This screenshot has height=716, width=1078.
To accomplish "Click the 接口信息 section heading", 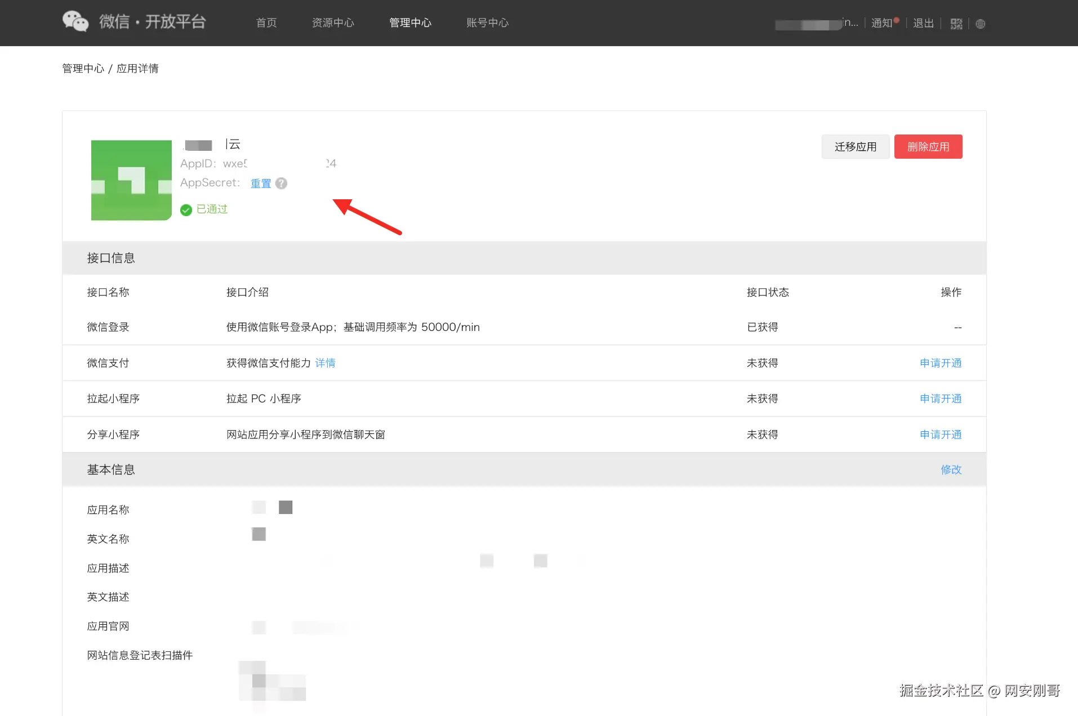I will pos(111,258).
